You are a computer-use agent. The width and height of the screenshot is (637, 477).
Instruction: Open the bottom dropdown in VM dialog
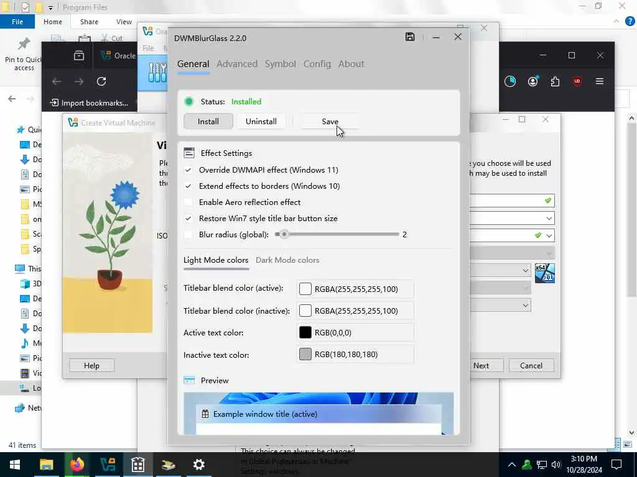(x=525, y=305)
